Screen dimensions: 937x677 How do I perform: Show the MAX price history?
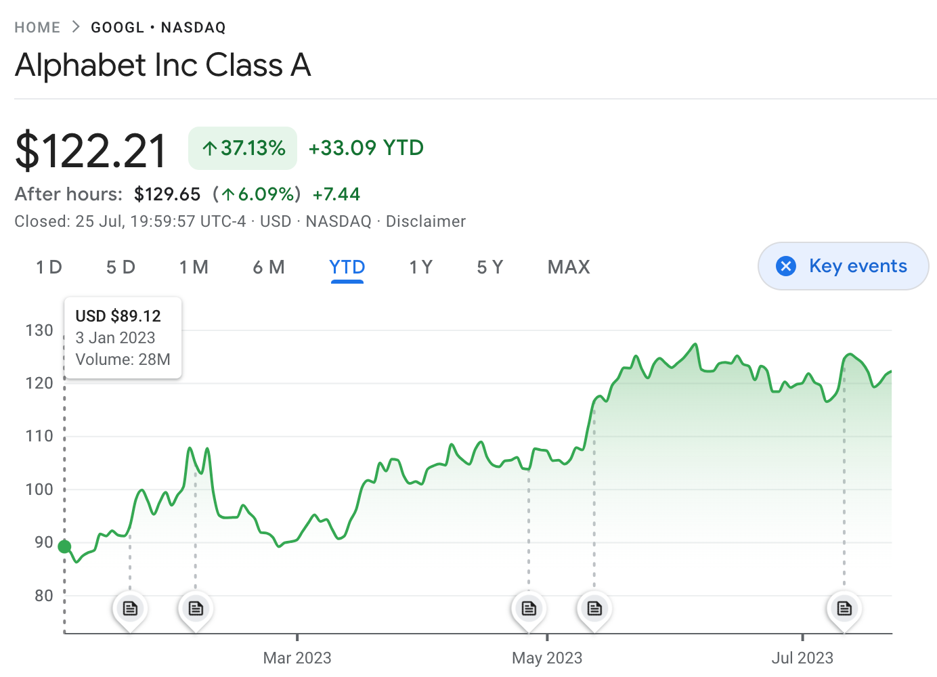(569, 267)
